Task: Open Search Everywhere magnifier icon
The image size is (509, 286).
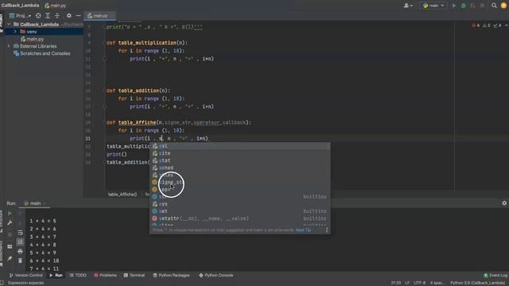Action: [494, 6]
